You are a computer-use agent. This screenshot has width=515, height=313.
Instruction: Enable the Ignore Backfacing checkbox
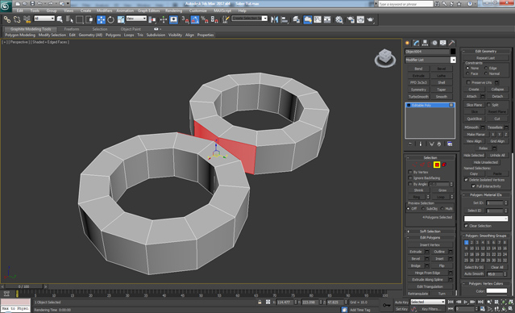[x=410, y=177]
